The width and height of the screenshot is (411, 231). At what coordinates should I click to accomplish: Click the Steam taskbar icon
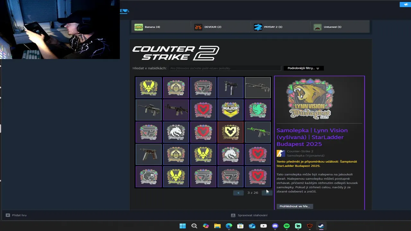click(321, 226)
